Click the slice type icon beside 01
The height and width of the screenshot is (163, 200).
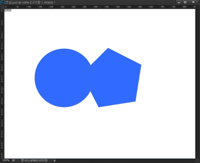pyautogui.click(x=10, y=10)
